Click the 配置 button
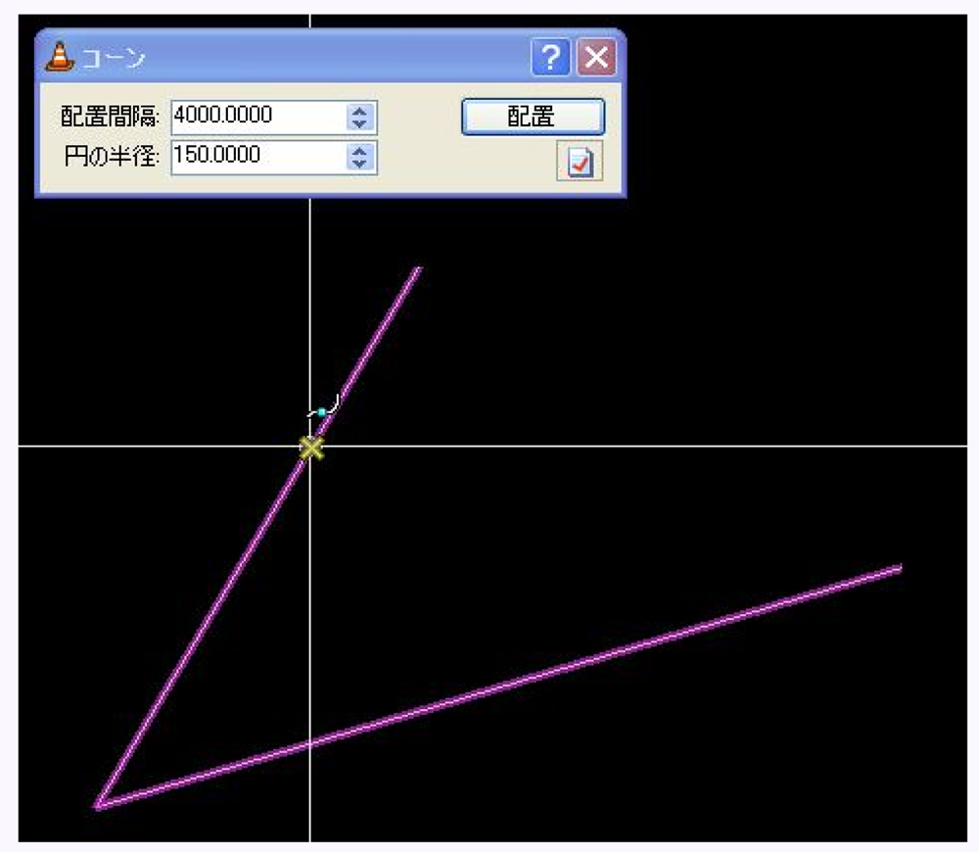Viewport: 979px width, 852px height. pyautogui.click(x=533, y=117)
